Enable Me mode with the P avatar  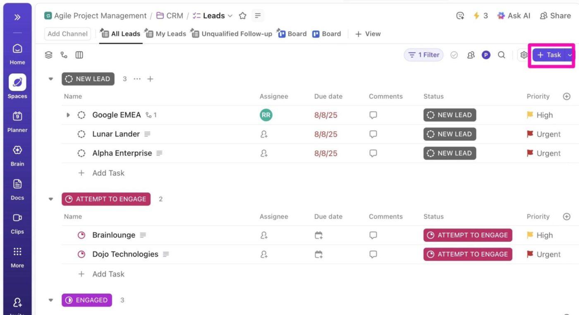pyautogui.click(x=486, y=55)
